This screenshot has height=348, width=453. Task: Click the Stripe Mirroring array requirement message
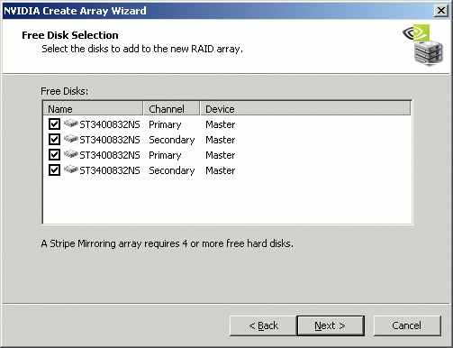pos(168,243)
